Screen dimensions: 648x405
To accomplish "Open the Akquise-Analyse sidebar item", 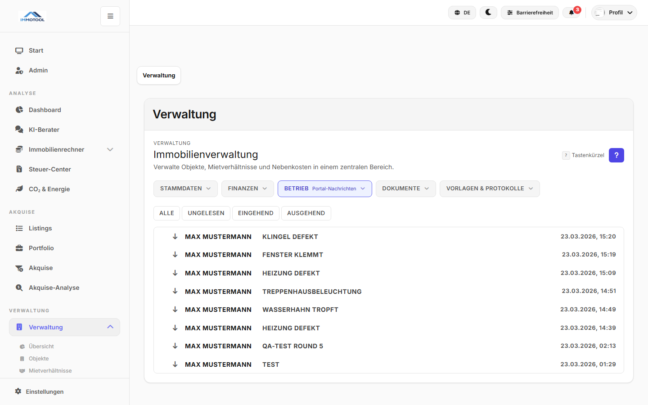I will coord(54,288).
